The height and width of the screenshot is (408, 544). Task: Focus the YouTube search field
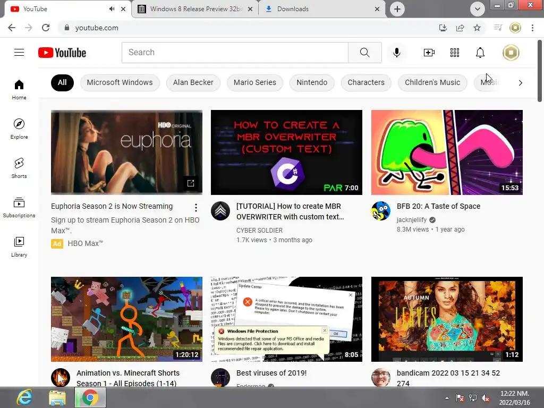coord(235,53)
